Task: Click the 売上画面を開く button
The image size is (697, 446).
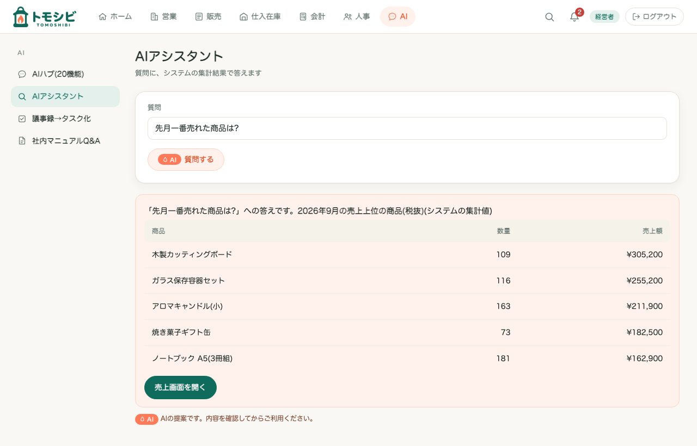Action: [x=180, y=387]
